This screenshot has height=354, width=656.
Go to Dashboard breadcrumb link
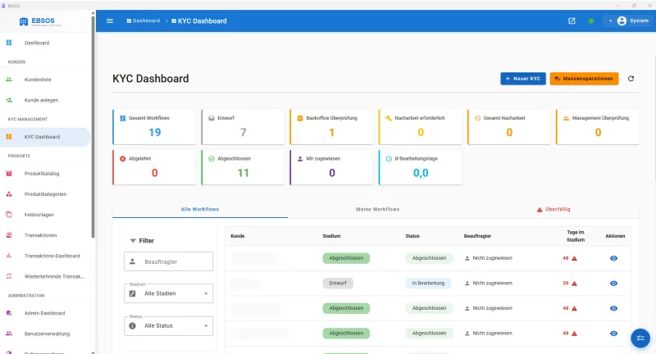click(143, 21)
